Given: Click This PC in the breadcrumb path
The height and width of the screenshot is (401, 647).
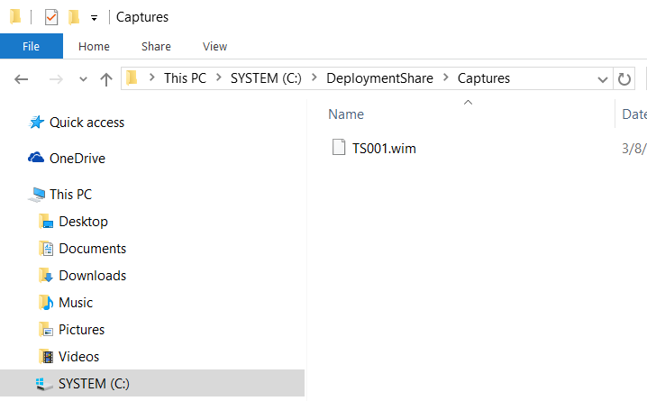Looking at the screenshot, I should click(185, 78).
